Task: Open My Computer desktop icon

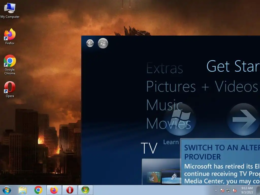Action: tap(10, 10)
